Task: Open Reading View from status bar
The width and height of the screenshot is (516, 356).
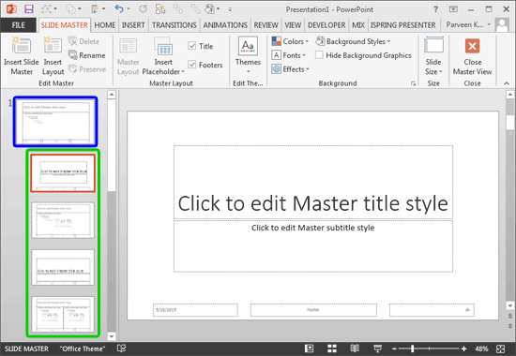Action: pos(355,349)
